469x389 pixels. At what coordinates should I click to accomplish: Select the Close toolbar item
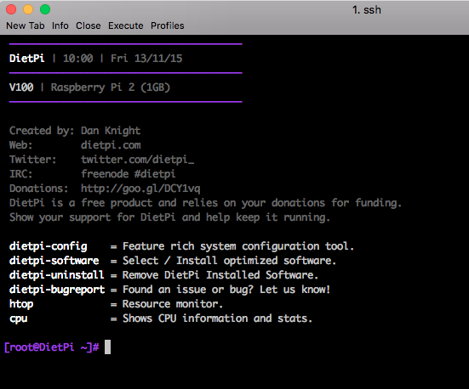point(89,25)
